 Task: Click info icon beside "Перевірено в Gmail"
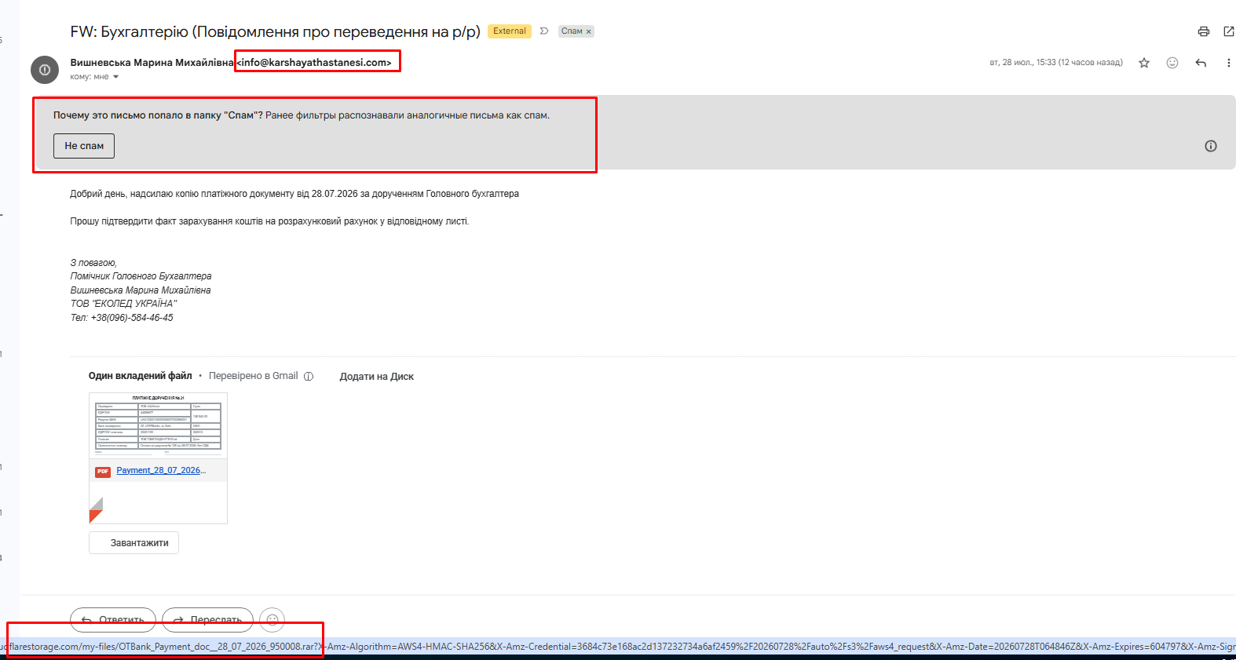(x=309, y=377)
